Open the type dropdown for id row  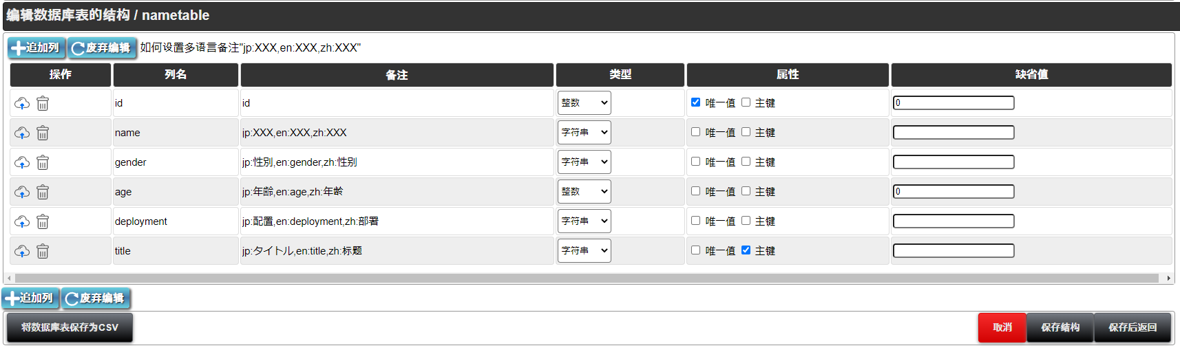(x=584, y=103)
